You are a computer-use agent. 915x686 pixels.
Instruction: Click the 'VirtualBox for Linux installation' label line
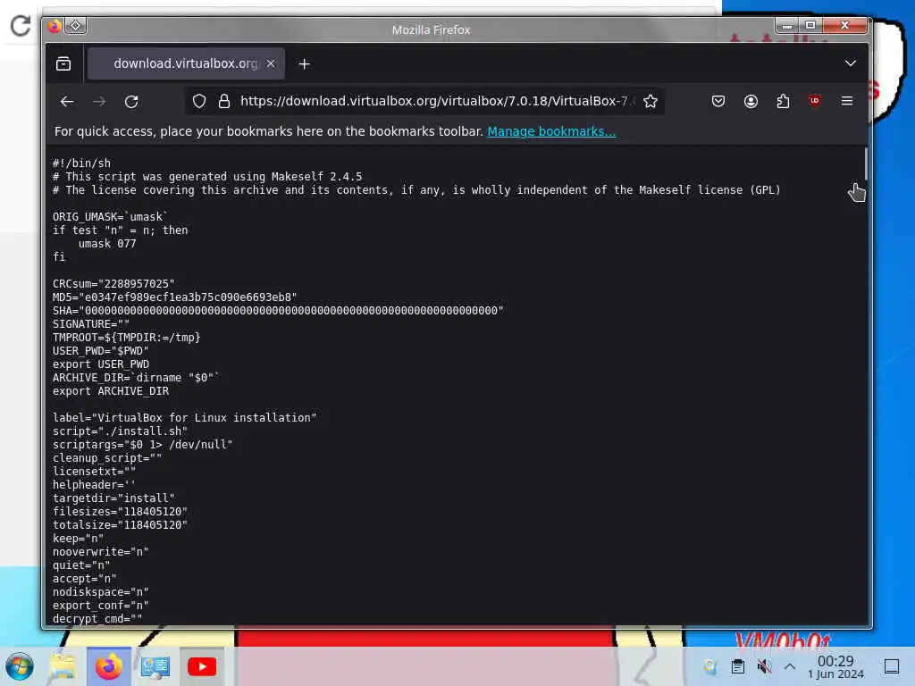point(184,418)
